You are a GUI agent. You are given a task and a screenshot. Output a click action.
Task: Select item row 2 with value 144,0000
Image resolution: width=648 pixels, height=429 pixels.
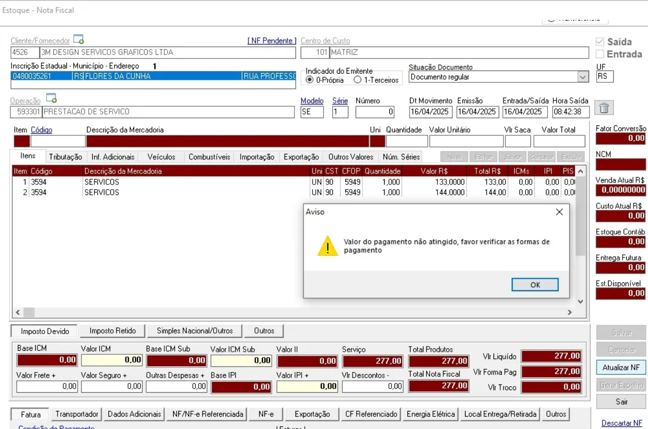click(294, 192)
